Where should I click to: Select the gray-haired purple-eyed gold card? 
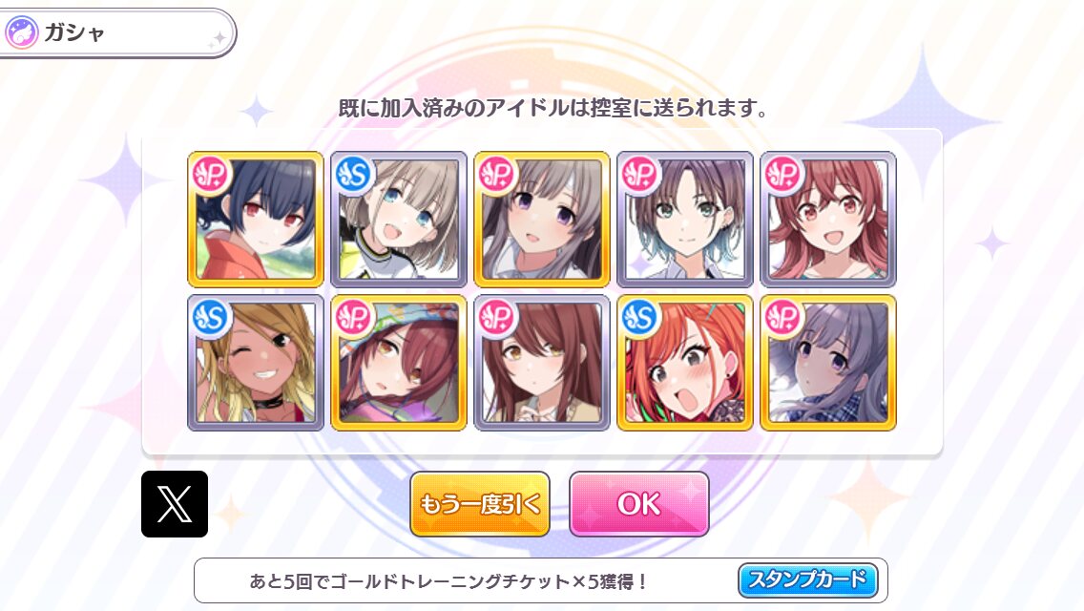(542, 220)
